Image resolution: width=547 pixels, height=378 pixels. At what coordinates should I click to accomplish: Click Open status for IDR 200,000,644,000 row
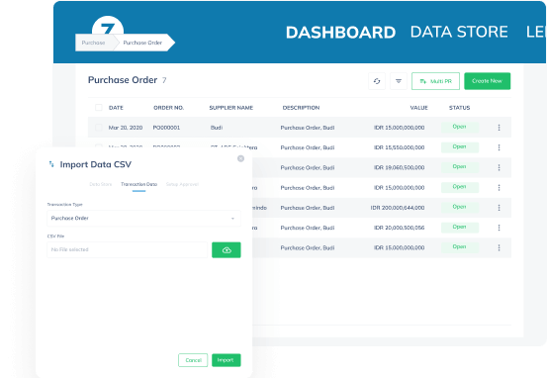(x=459, y=207)
